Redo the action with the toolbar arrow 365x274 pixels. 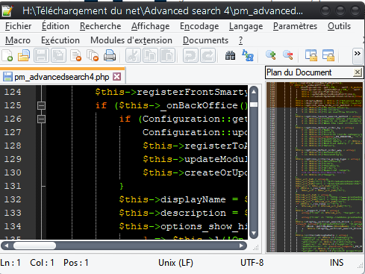(208, 55)
